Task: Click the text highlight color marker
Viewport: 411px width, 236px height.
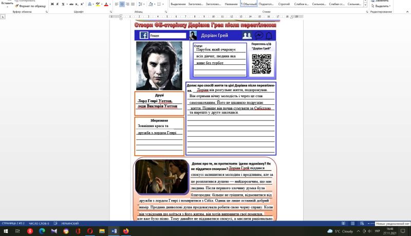Action: (x=98, y=4)
